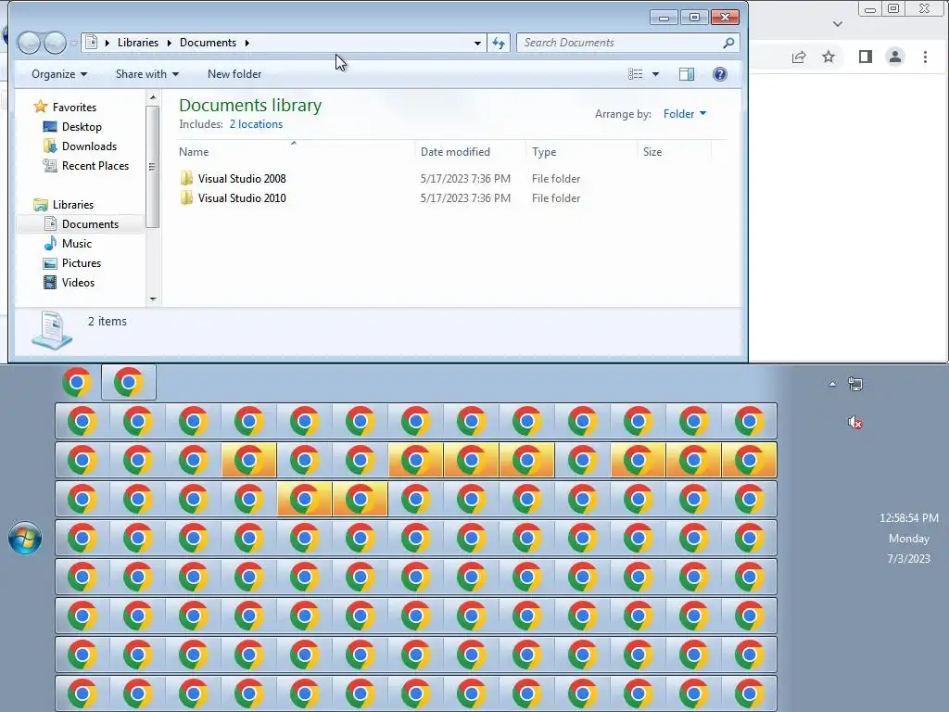Click the navigation pane scroll up arrow
This screenshot has height=712, width=949.
pos(153,97)
